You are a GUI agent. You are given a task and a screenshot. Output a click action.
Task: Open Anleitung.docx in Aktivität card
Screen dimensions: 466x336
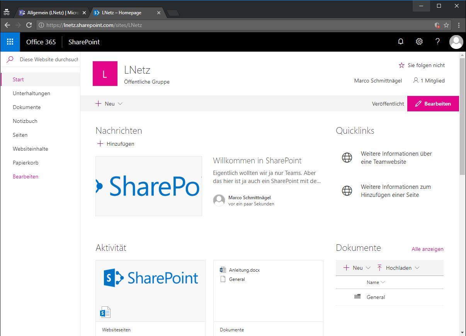point(245,270)
